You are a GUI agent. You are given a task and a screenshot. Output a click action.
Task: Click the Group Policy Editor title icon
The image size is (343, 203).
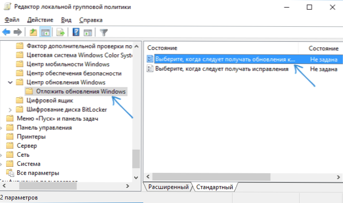point(7,6)
